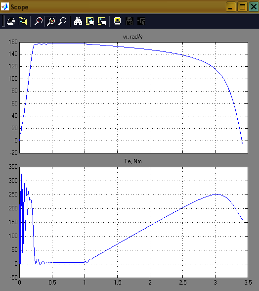Restore saved axes settings icon
This screenshot has height=291, width=259.
[x=102, y=22]
